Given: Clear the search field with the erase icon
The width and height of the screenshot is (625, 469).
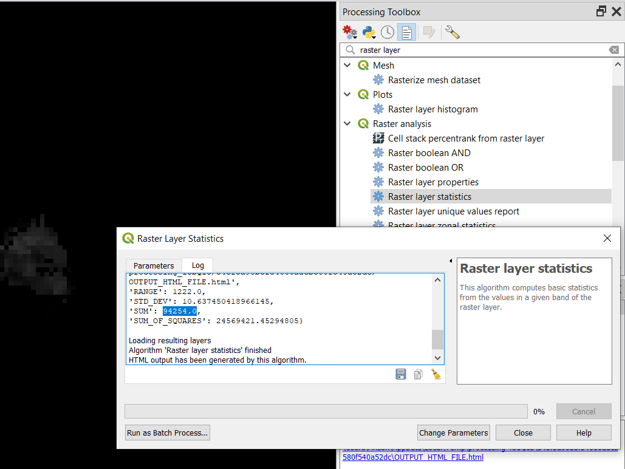Looking at the screenshot, I should coord(613,50).
